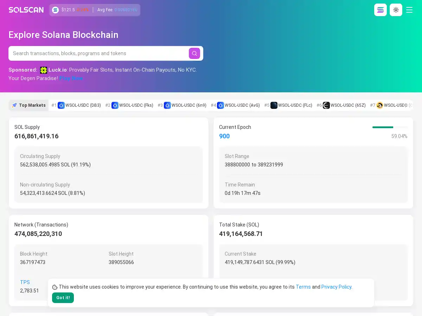Open market #5 WSOL-USDC (FLc)
422x316 pixels.
tap(291, 105)
